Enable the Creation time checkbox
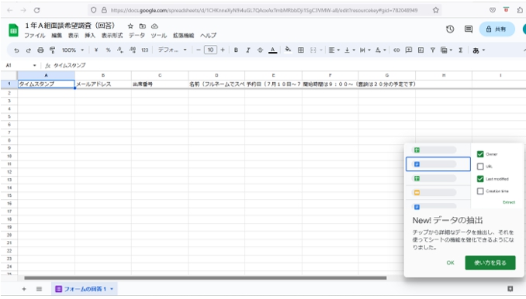 [480, 191]
